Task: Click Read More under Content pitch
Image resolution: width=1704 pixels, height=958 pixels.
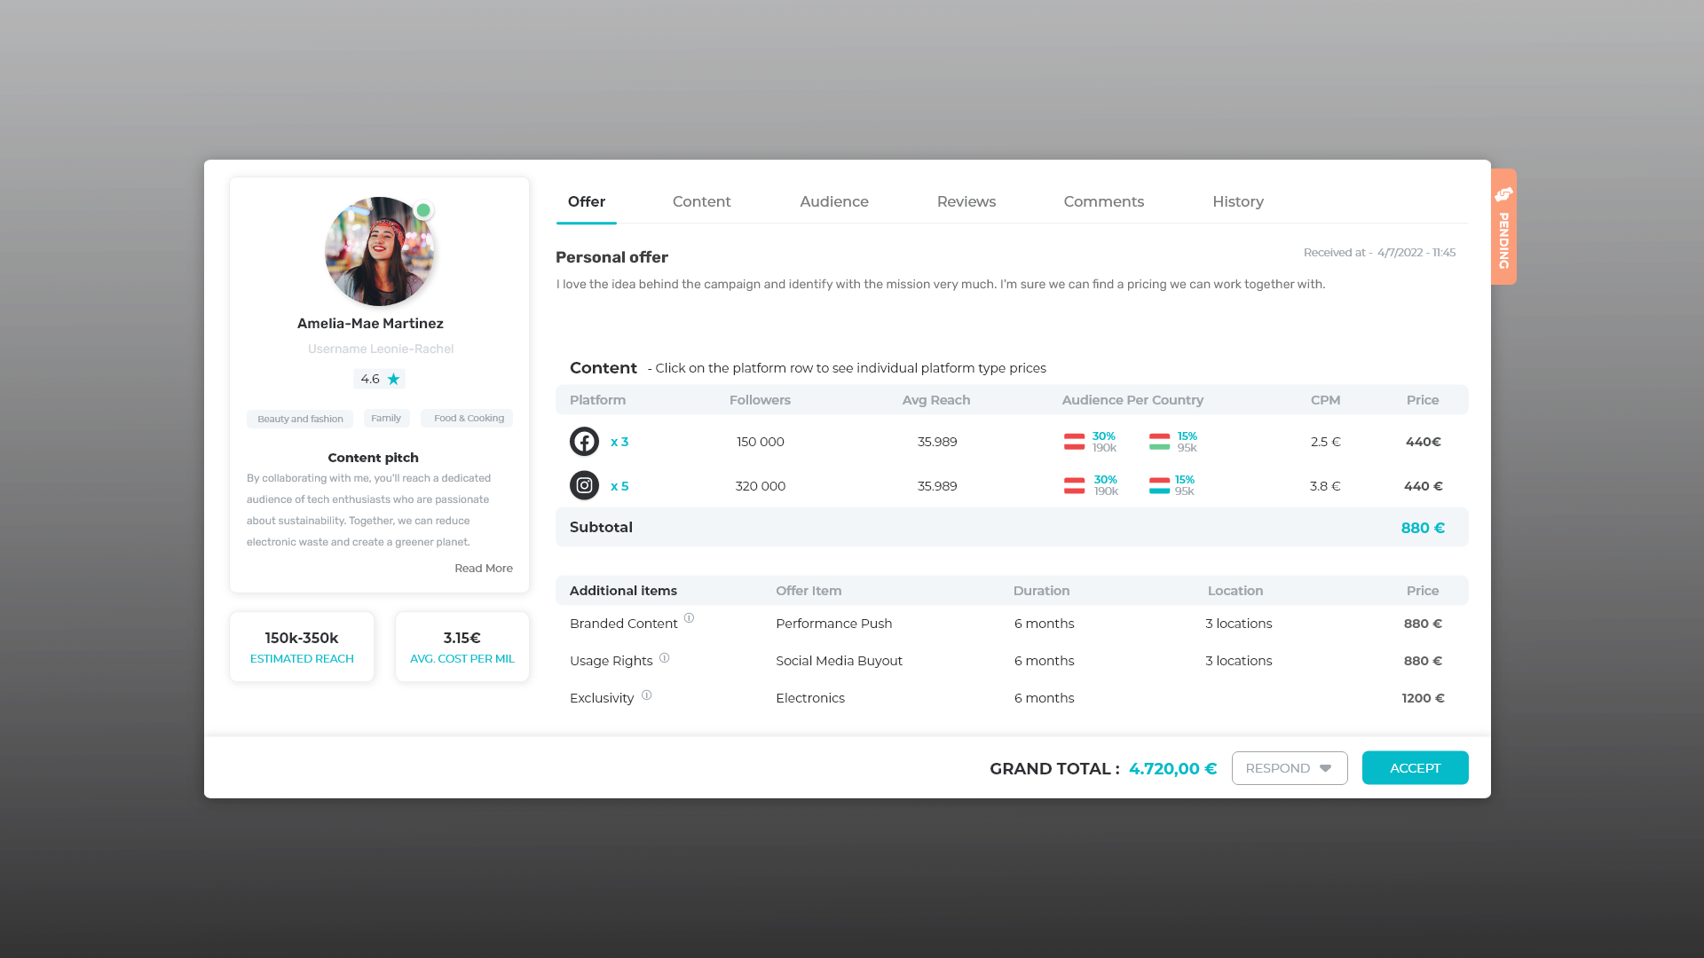Action: (483, 568)
